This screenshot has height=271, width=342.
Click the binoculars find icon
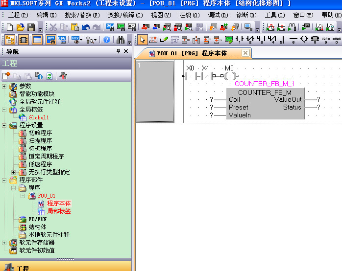(121, 40)
